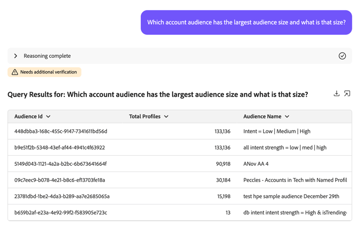This screenshot has width=358, height=226.
Task: Click the Intent = Low | Medium | High name
Action: tap(277, 131)
